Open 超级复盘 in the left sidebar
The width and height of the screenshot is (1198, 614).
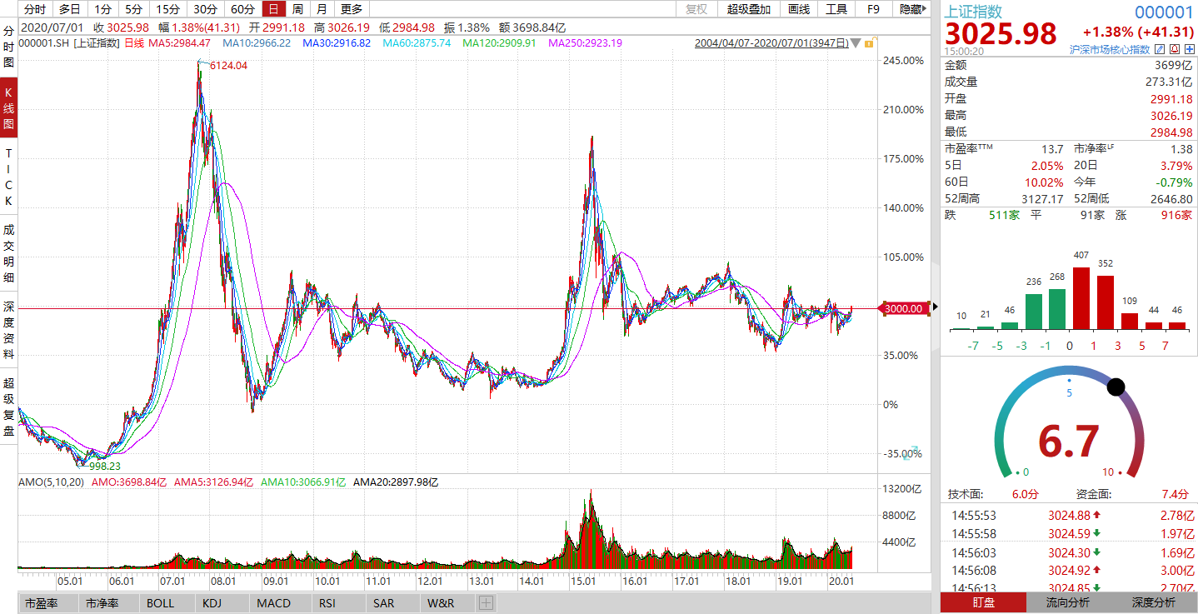[8, 407]
